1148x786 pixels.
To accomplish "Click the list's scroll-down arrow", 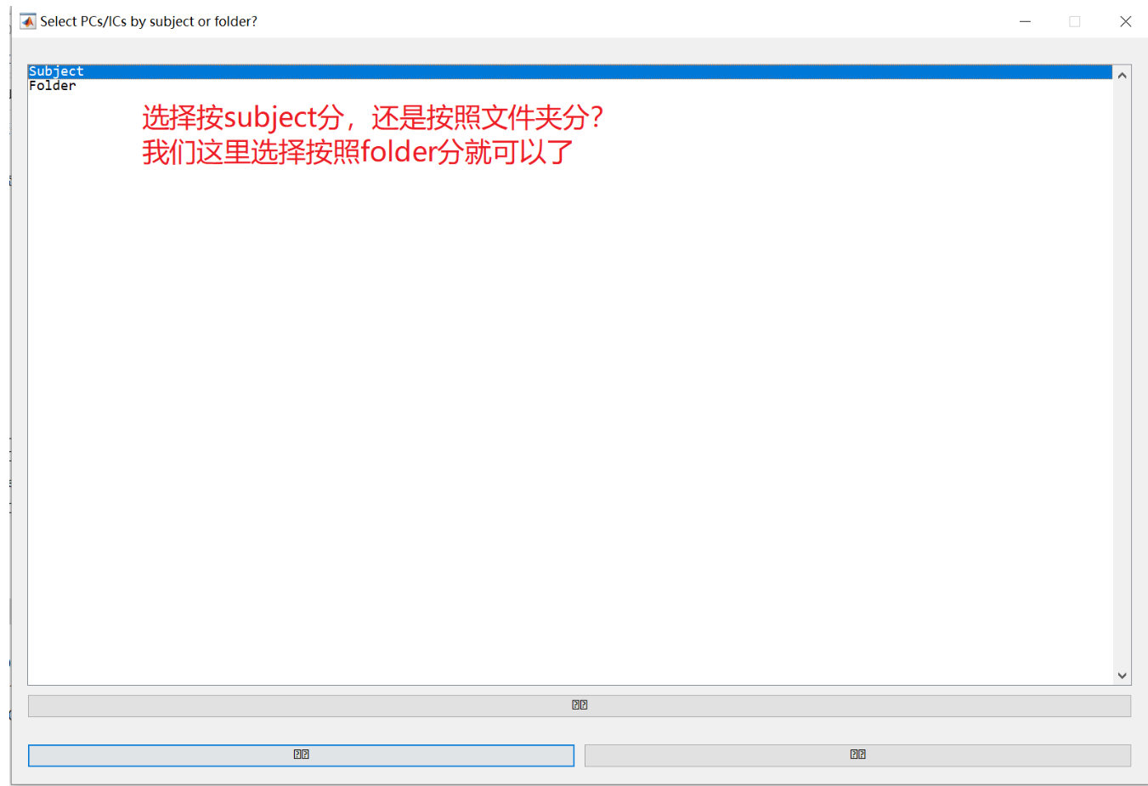I will (x=1122, y=676).
